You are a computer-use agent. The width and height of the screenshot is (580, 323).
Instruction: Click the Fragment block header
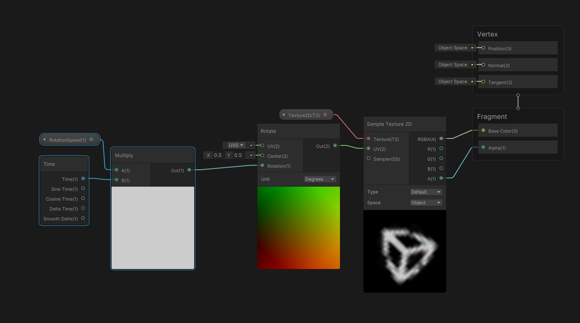(492, 117)
